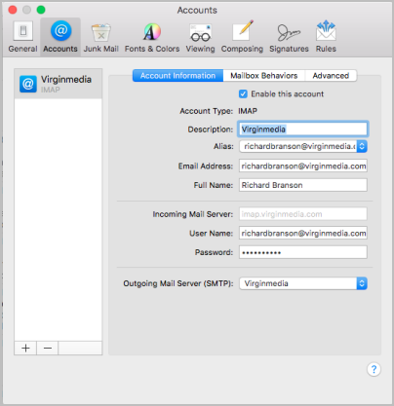Viewport: 394px width, 406px height.
Task: Close the Accounts window with red button
Action: [x=13, y=10]
